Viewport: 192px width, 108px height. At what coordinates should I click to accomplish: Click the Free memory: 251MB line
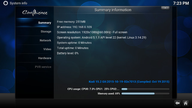[71, 22]
